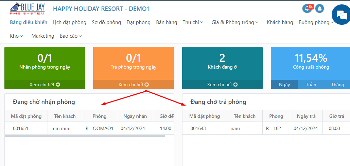Click arrow icon in teal Xem chi tiết
The height and width of the screenshot is (166, 350).
click(235, 85)
